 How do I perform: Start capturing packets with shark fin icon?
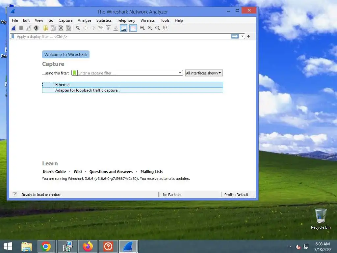coord(13,28)
